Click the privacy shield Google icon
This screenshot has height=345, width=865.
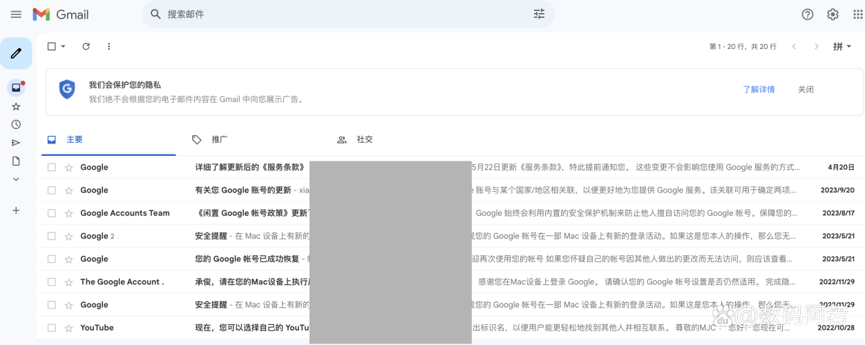coord(67,90)
